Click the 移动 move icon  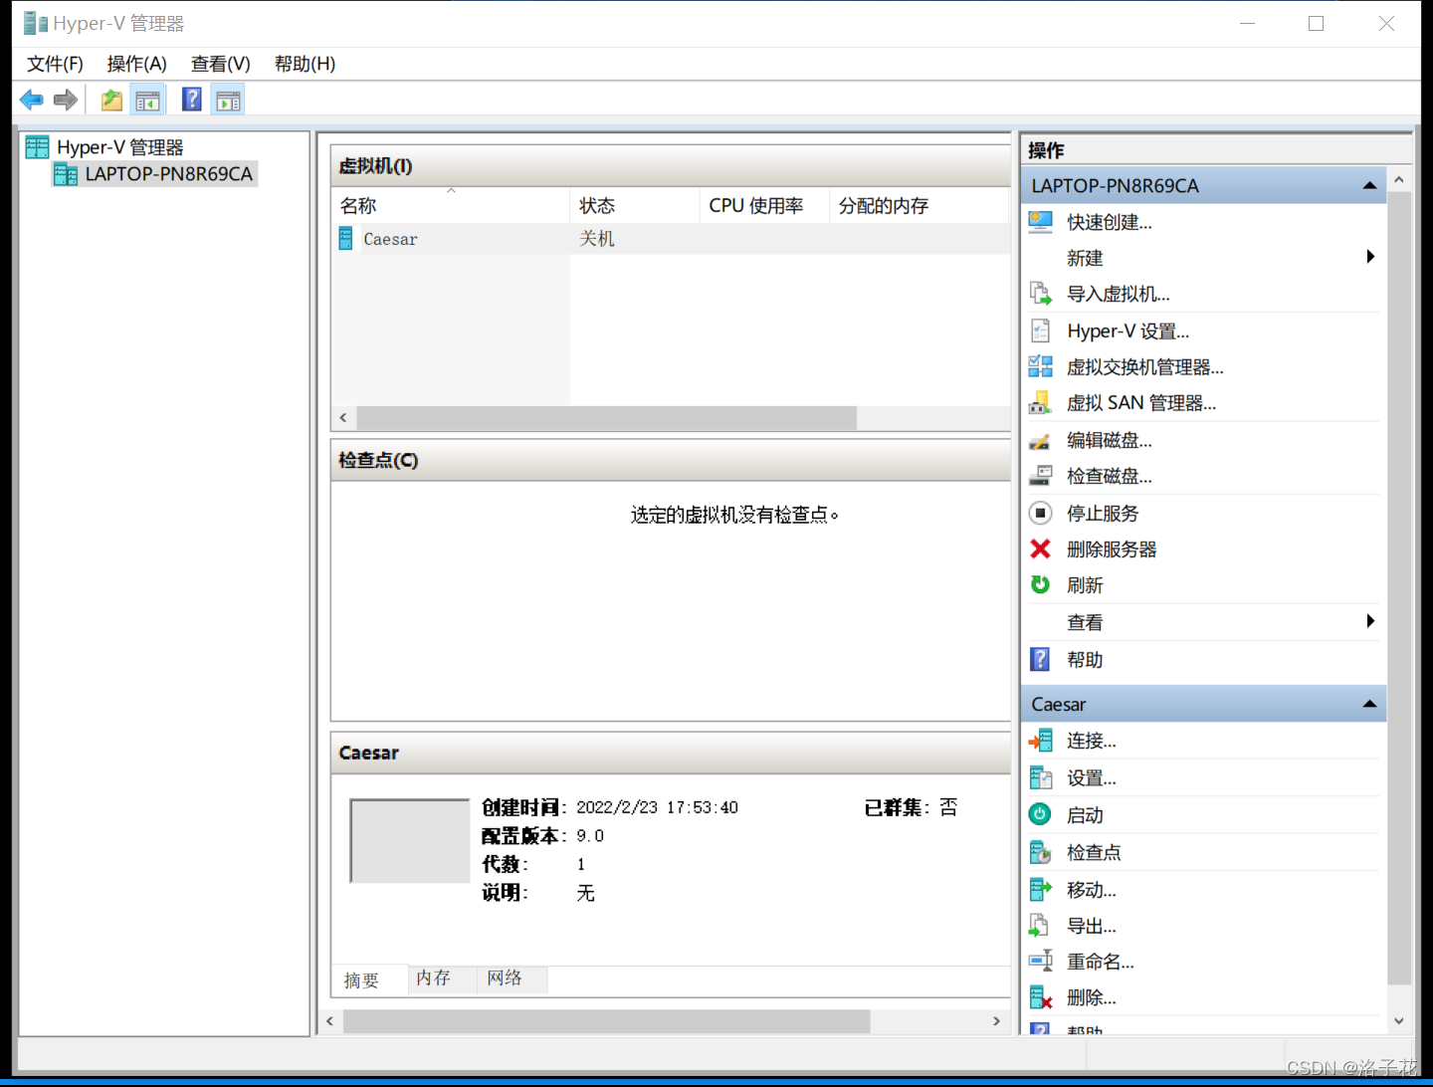(x=1040, y=889)
